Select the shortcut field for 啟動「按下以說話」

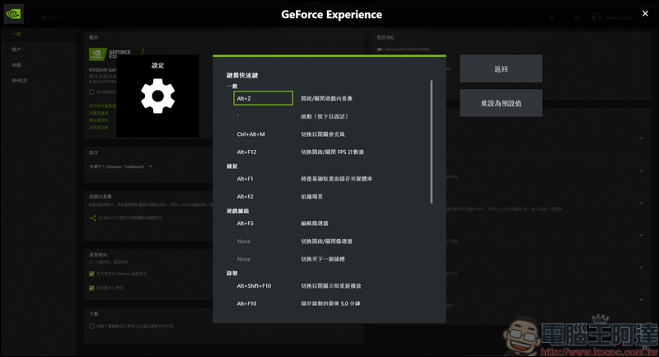[x=263, y=116]
